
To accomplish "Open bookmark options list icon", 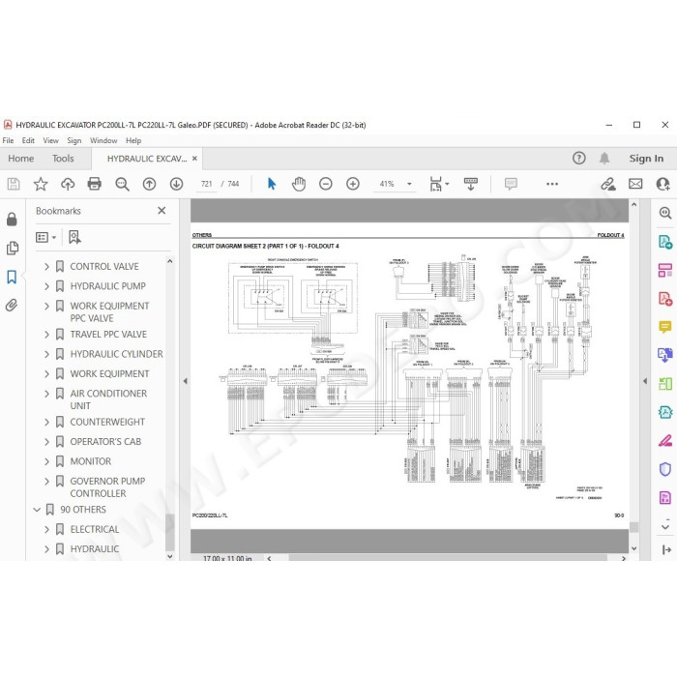I will [x=45, y=238].
